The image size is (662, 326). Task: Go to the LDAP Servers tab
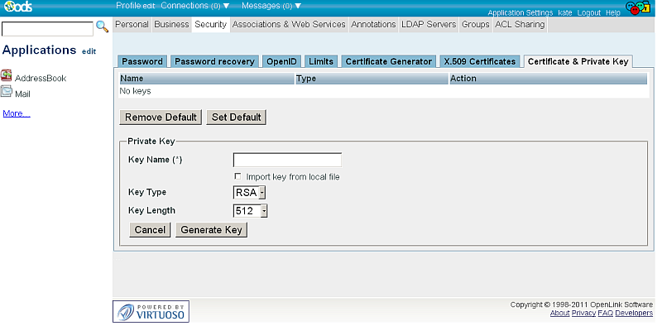[429, 25]
